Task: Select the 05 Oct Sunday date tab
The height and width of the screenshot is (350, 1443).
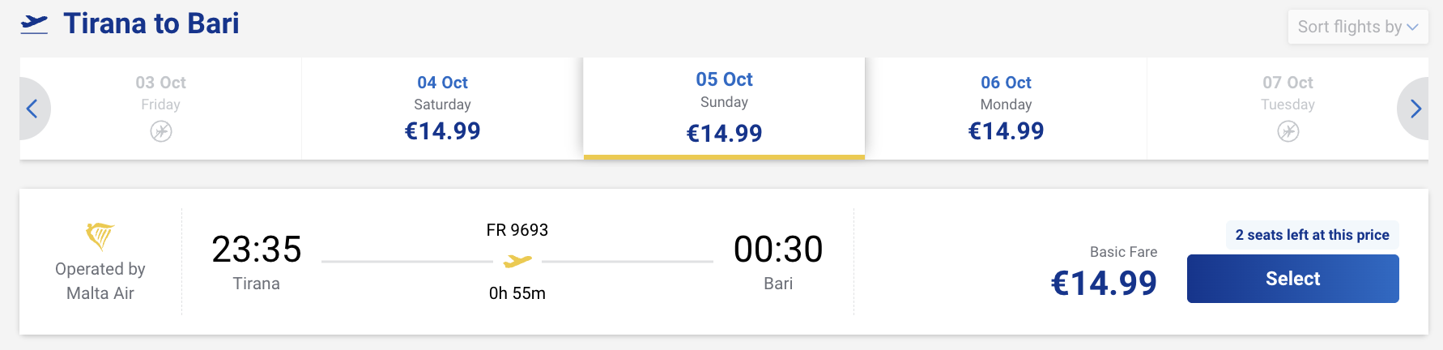Action: [x=724, y=108]
